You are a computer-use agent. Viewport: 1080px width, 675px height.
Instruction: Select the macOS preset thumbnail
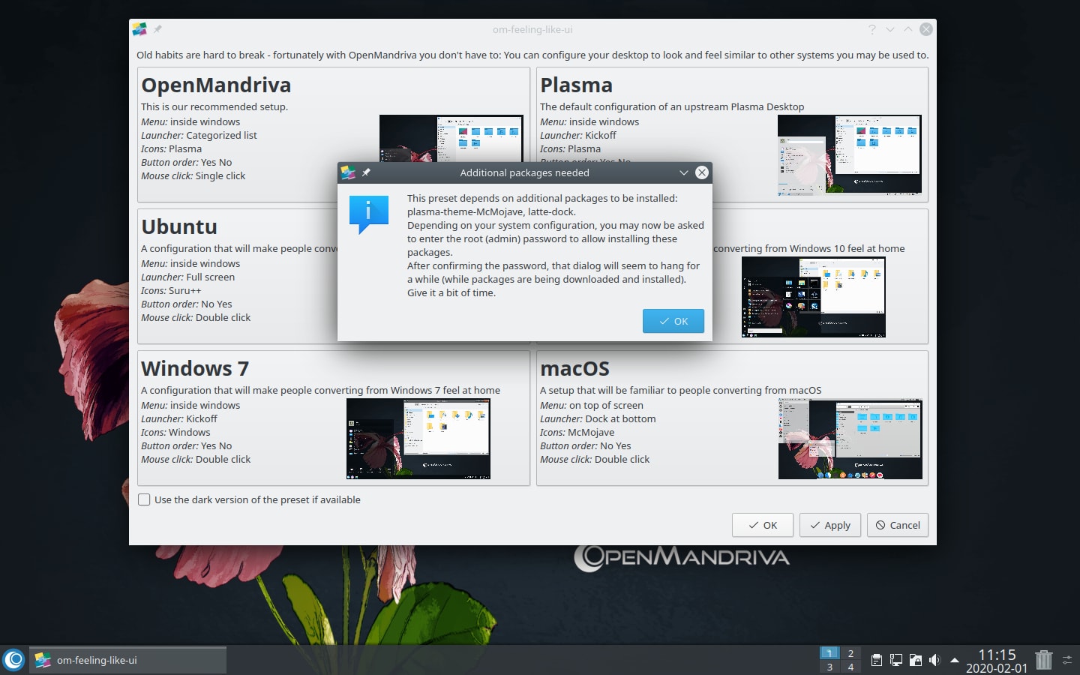coord(850,439)
